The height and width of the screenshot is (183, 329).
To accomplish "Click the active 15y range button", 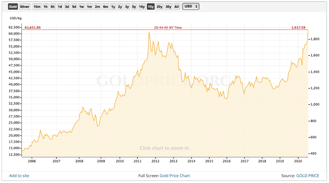I will 151,7.
